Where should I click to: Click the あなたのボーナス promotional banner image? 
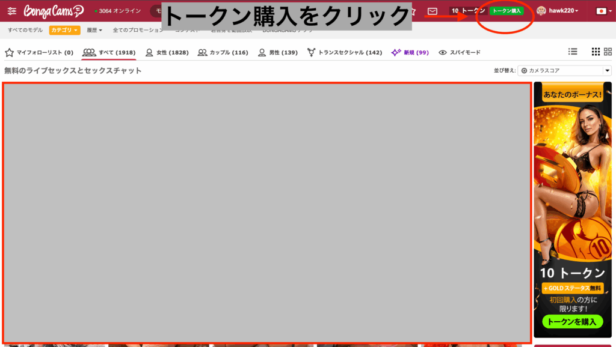[572, 180]
